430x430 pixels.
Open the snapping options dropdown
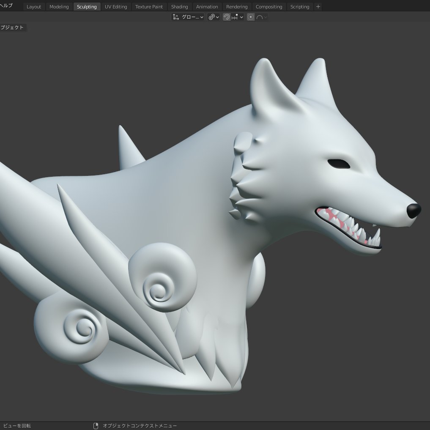point(238,17)
